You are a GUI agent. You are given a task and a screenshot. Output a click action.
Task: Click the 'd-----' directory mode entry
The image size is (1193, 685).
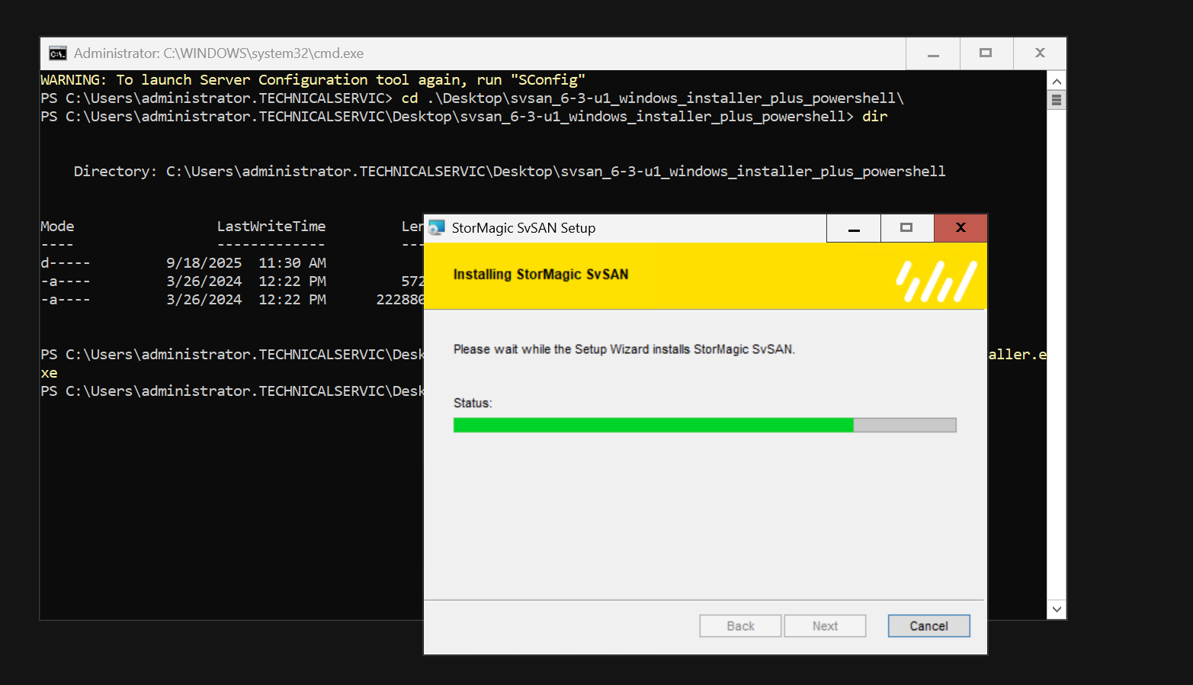click(x=66, y=263)
